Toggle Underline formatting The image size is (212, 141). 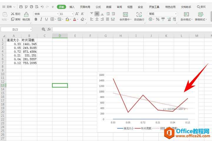tap(46, 19)
